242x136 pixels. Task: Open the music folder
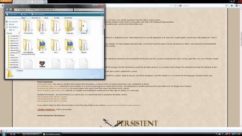coord(42,46)
